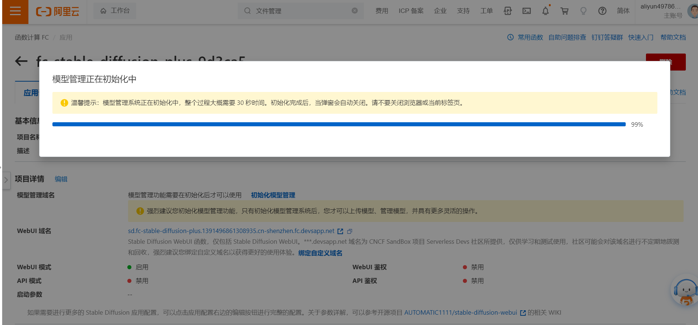Open the help question mark icon
The width and height of the screenshot is (698, 325).
click(x=602, y=11)
